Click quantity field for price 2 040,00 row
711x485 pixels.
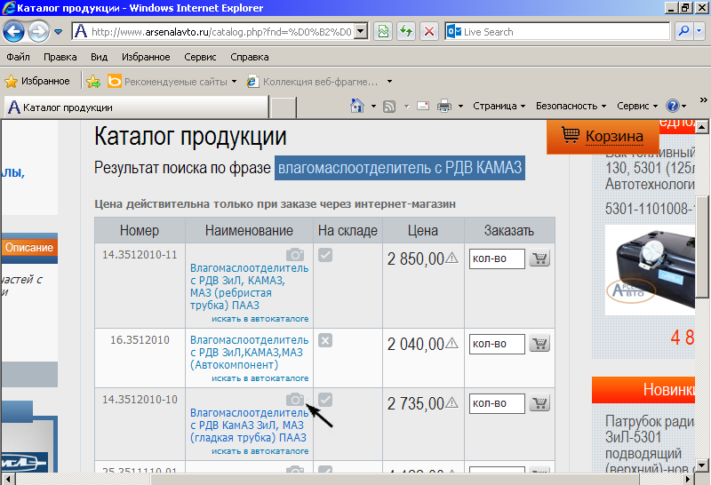point(497,344)
